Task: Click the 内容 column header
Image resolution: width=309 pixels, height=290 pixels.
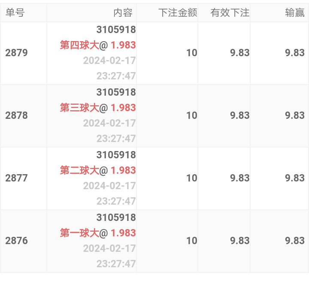Action: 123,13
